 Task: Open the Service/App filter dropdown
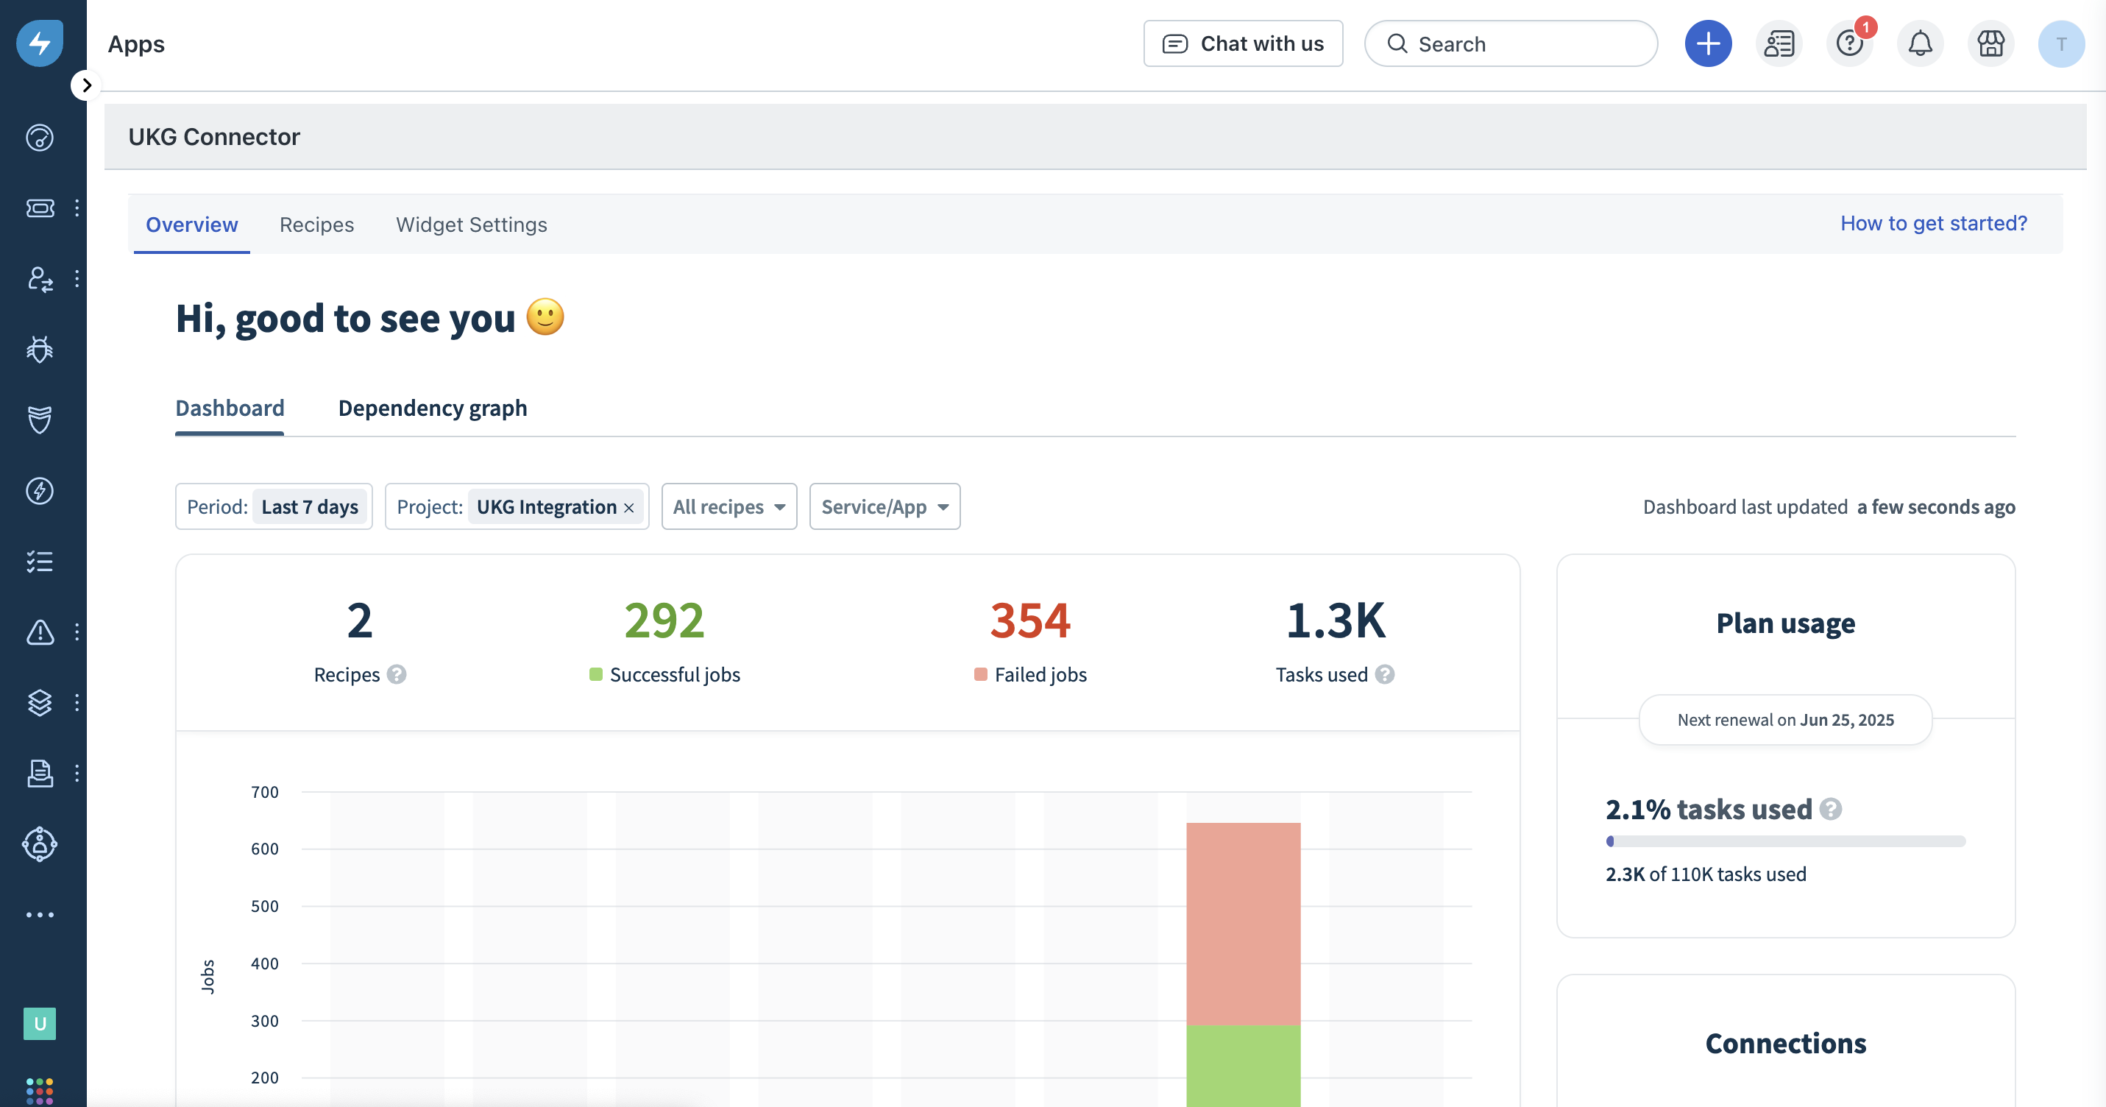884,507
